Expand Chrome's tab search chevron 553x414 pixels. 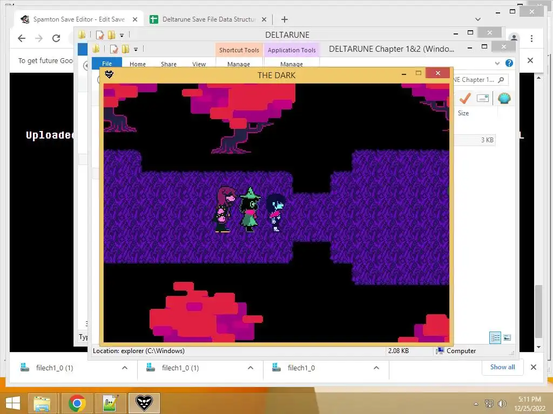click(478, 19)
